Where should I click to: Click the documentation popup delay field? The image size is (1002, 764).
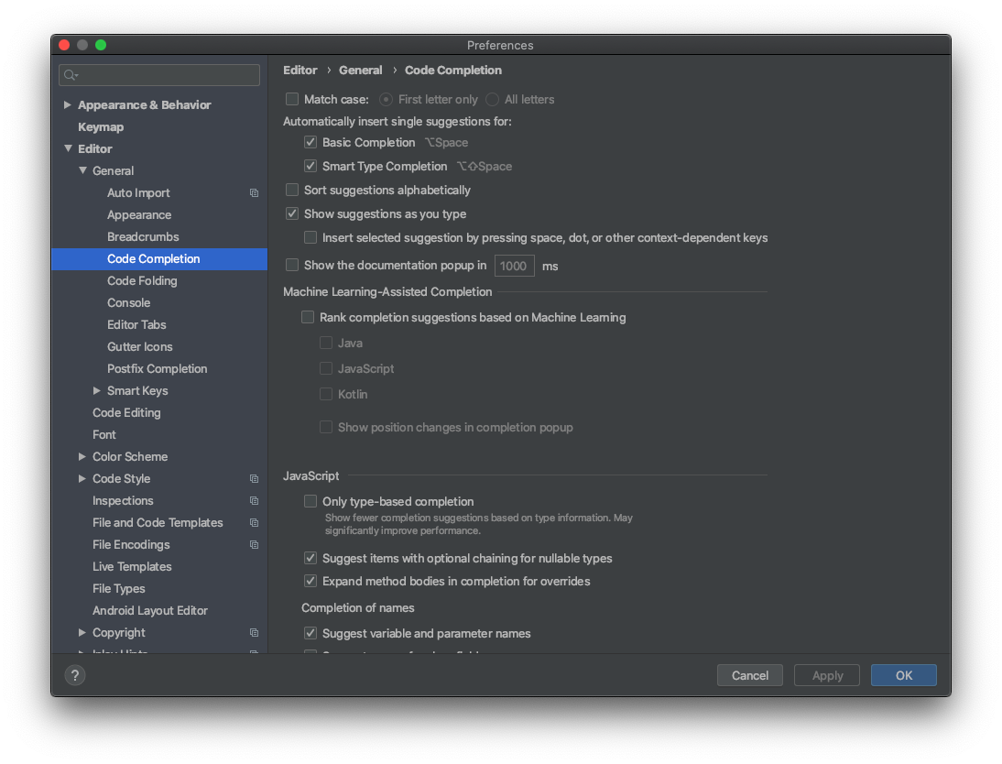pyautogui.click(x=515, y=266)
